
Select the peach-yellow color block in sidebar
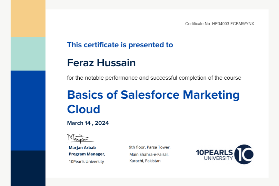[x=28, y=19]
